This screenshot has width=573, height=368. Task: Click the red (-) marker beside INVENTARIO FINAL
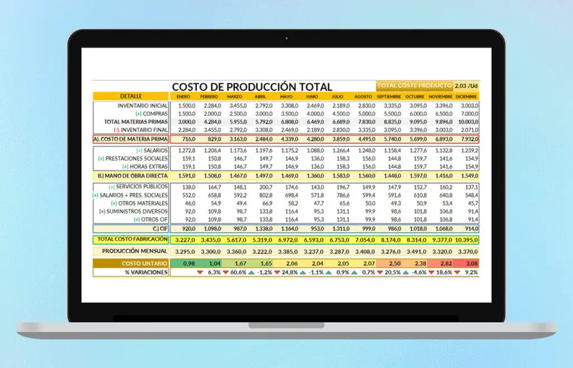point(116,129)
